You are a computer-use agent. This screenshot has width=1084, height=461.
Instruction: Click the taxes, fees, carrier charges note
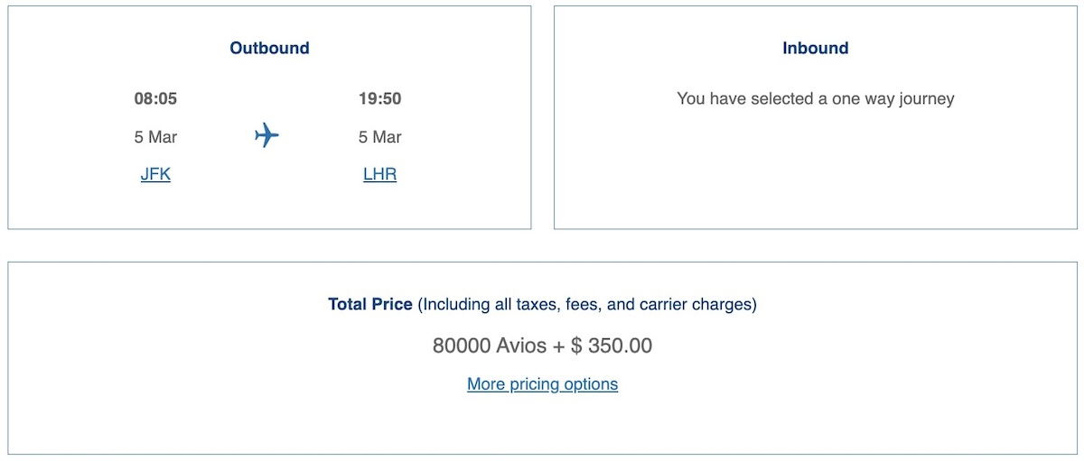coord(587,305)
